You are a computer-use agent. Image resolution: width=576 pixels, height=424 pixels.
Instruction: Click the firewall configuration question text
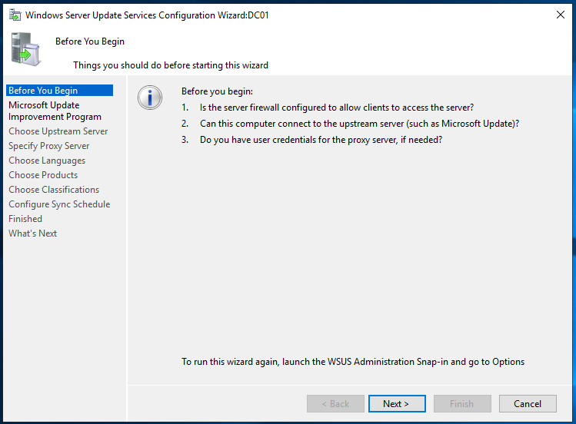[x=337, y=108]
